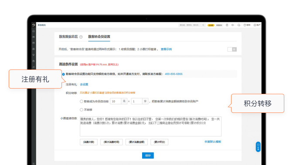Click phone number 400-806-6866
The height and width of the screenshot is (165, 293).
click(174, 74)
